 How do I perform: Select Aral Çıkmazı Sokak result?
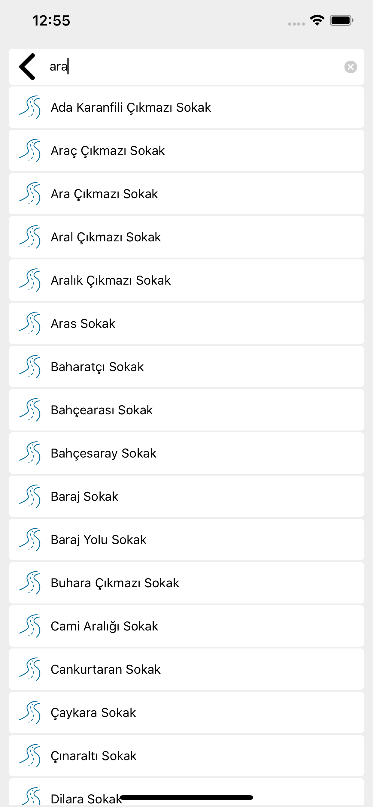click(x=186, y=237)
